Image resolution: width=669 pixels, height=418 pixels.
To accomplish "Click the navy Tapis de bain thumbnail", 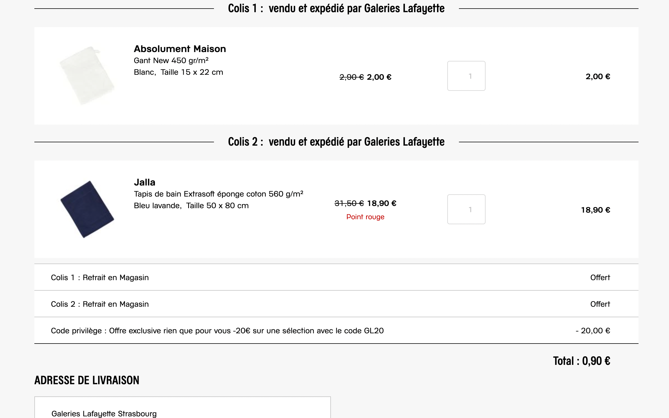I will 87,209.
